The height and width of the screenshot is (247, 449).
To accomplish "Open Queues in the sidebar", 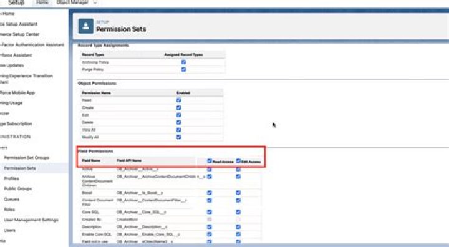I will click(x=11, y=199).
